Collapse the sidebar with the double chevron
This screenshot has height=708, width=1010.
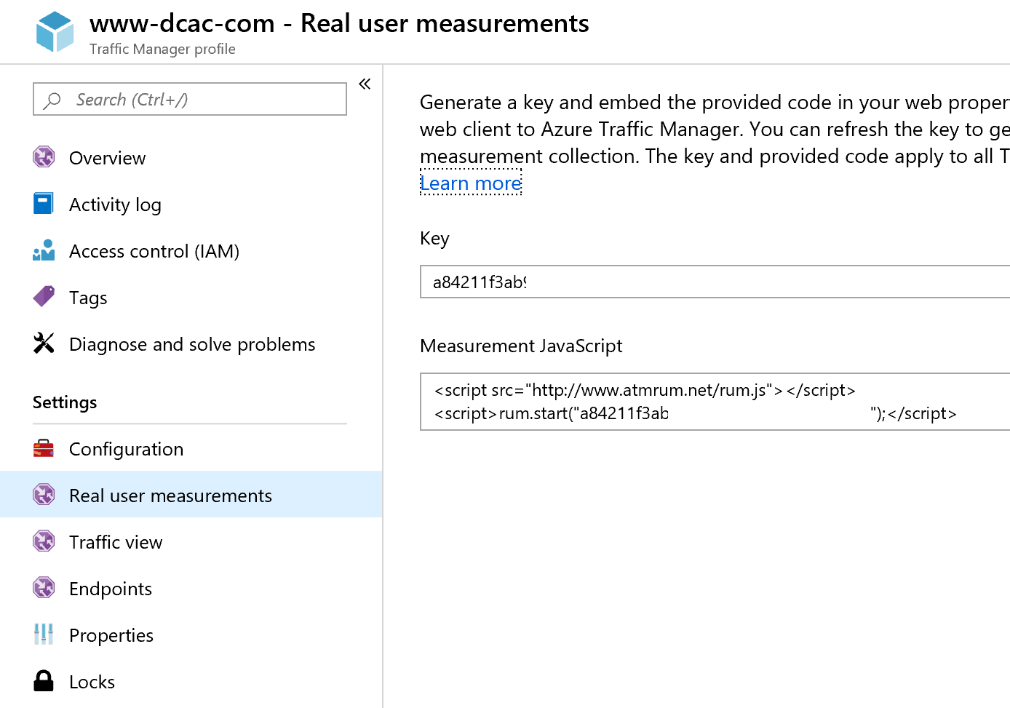click(365, 84)
